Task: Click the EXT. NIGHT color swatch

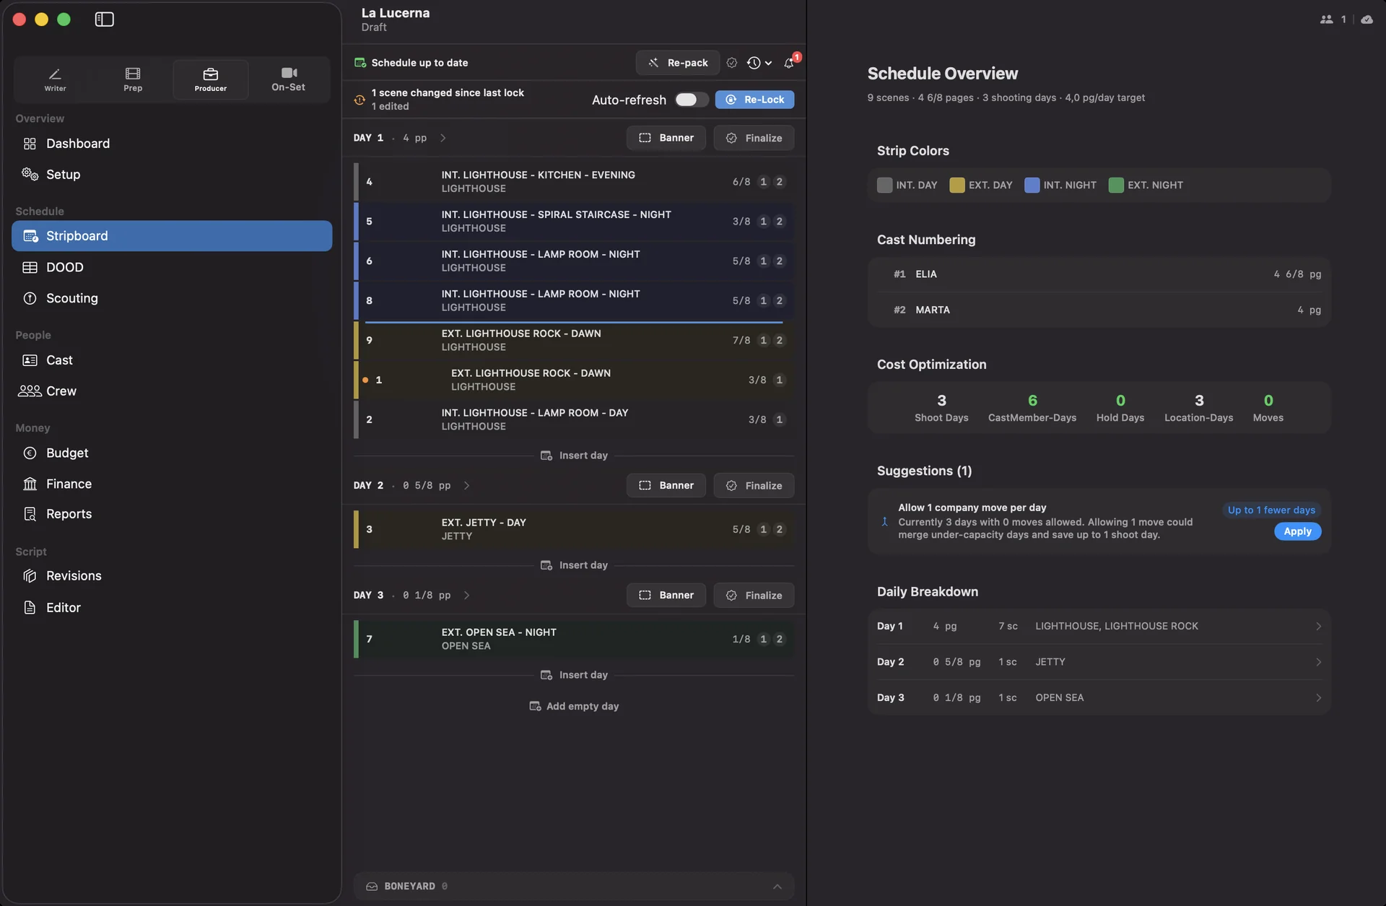Action: coord(1116,186)
